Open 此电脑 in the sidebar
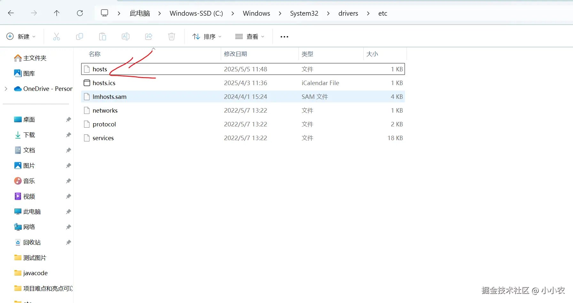Image resolution: width=573 pixels, height=303 pixels. tap(27, 212)
